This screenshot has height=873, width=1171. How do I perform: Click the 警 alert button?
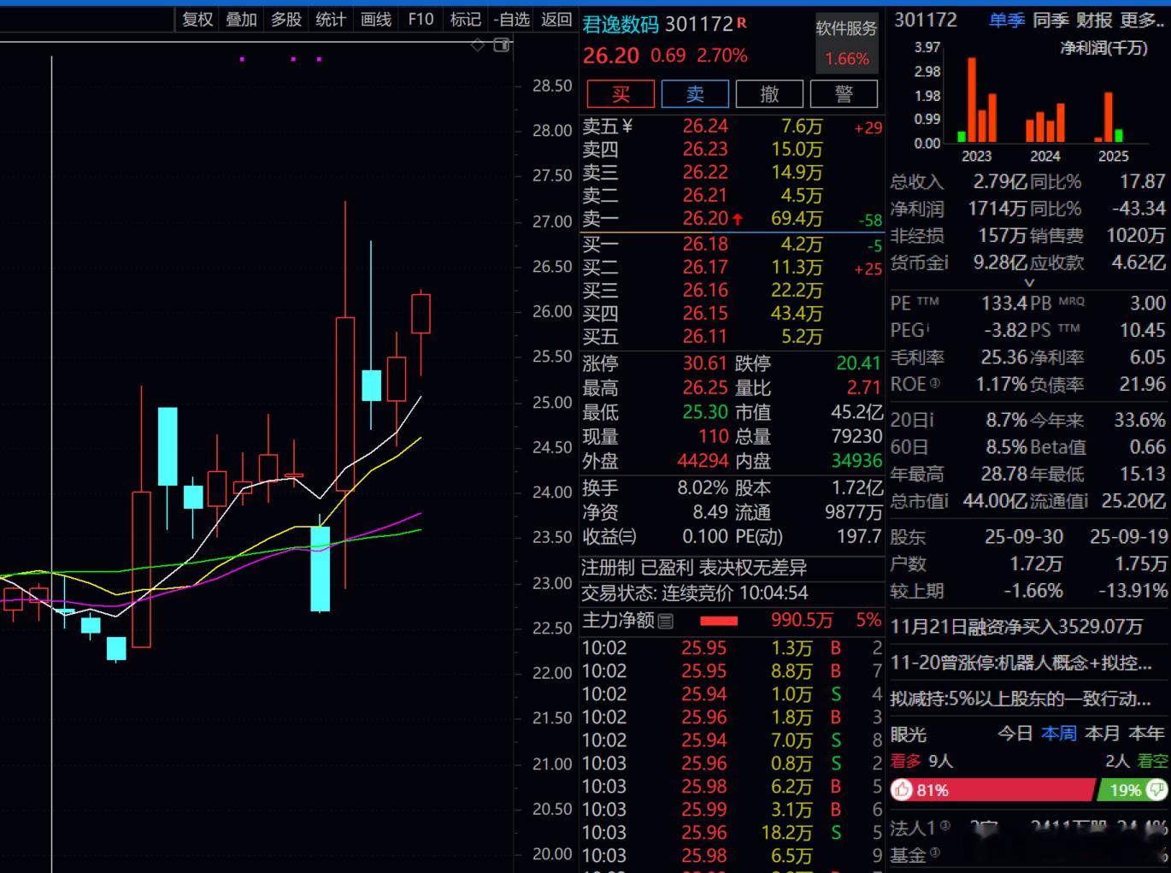(844, 94)
